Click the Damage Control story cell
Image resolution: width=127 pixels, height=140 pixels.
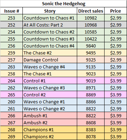pyautogui.click(x=50, y=60)
